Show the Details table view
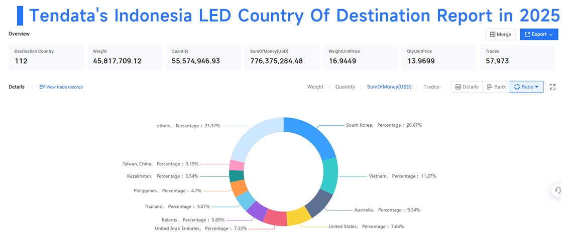568x232 pixels. (467, 87)
